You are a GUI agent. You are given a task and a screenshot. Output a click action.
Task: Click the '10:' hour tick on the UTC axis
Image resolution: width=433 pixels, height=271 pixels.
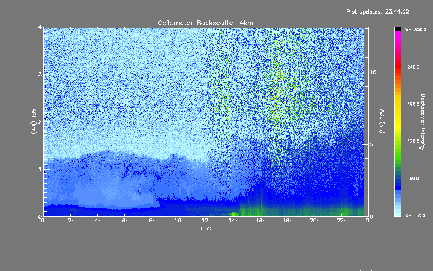179,221
